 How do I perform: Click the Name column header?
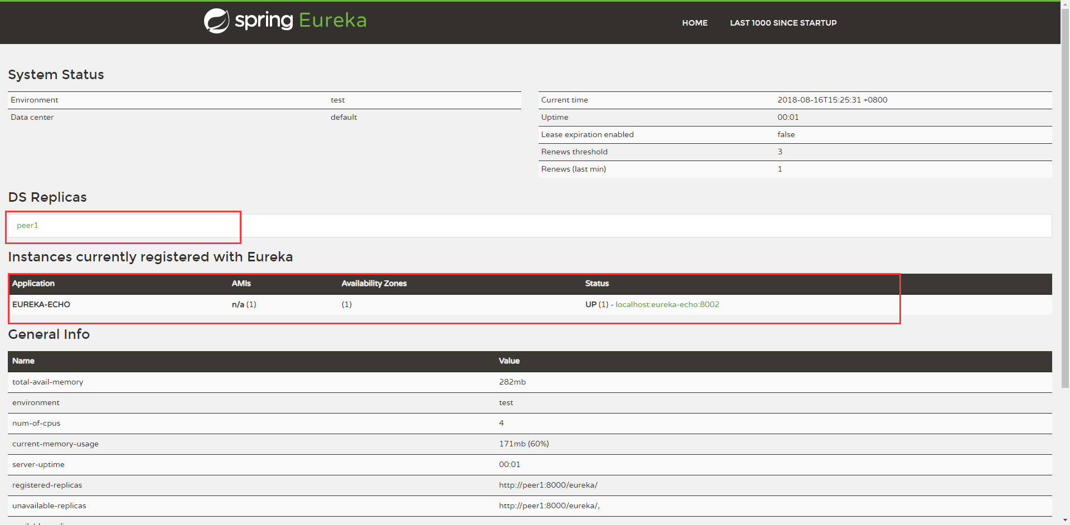tap(23, 361)
